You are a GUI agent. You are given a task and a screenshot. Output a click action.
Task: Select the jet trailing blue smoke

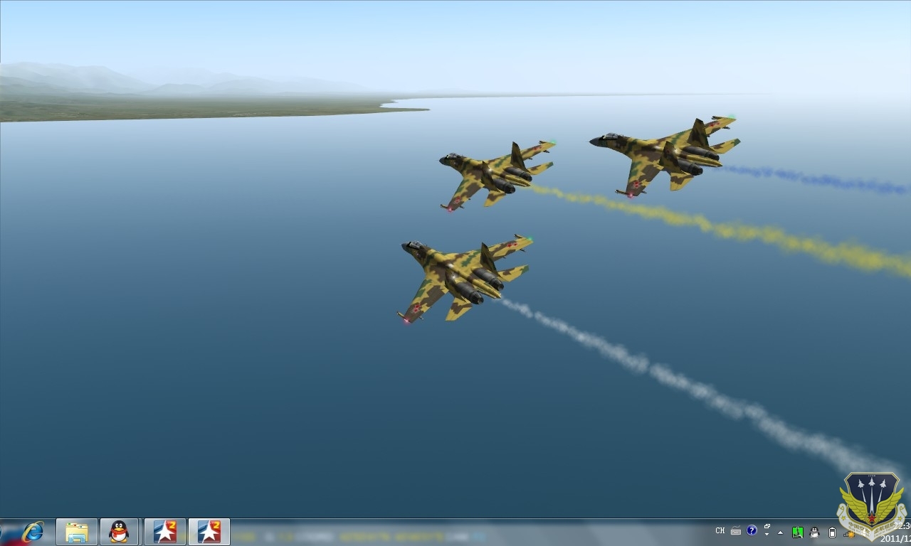[665, 155]
